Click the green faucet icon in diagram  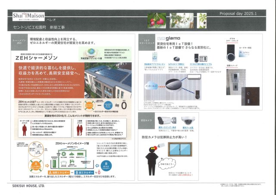coord(72,161)
